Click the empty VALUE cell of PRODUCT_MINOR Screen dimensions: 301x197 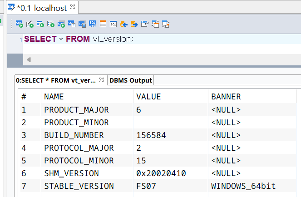[170, 122]
